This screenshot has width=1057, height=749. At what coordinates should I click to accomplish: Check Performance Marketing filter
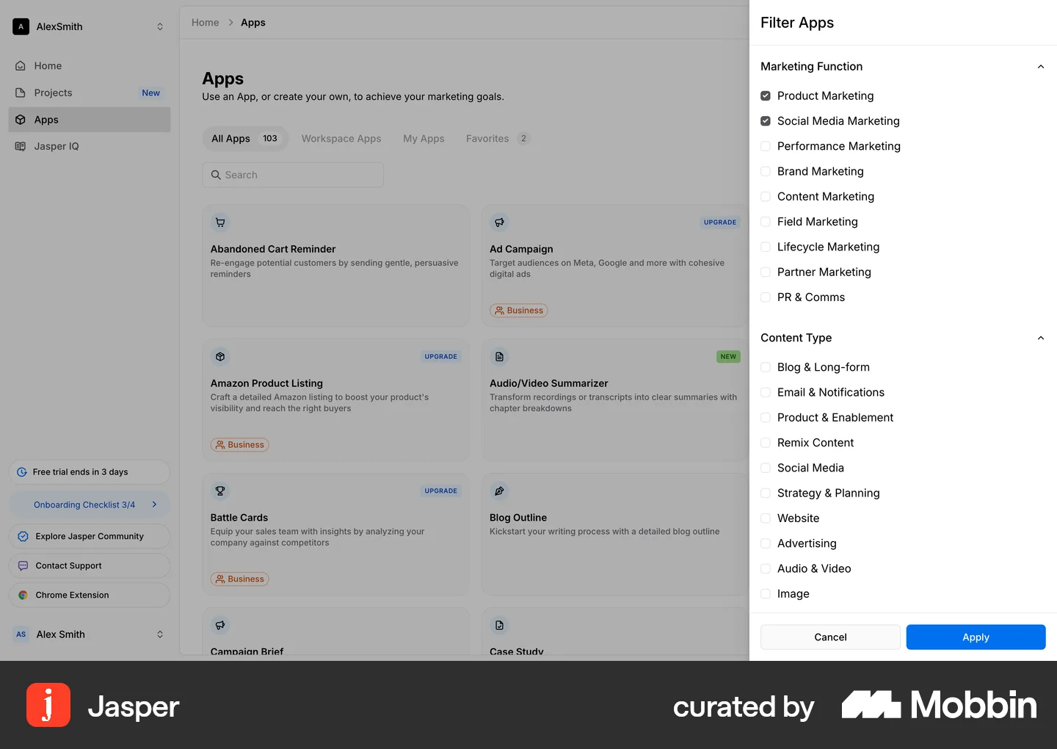pos(766,146)
